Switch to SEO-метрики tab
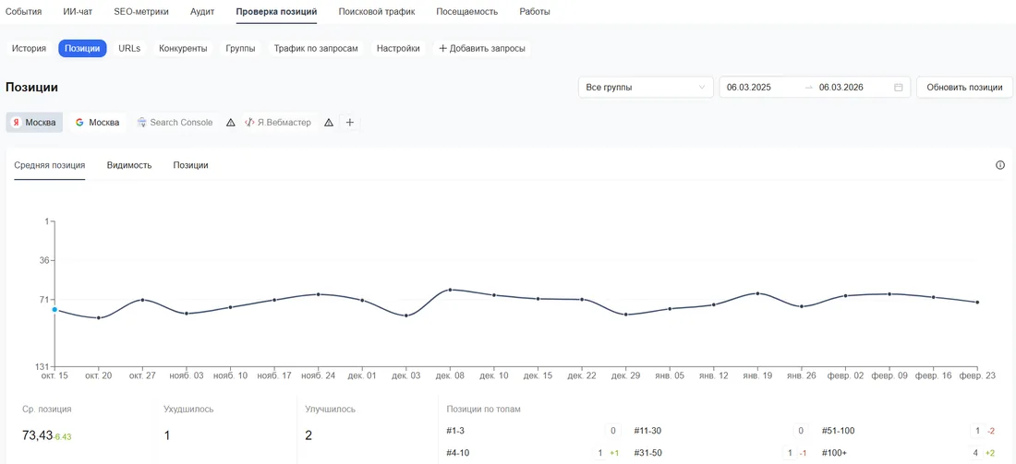 click(141, 12)
